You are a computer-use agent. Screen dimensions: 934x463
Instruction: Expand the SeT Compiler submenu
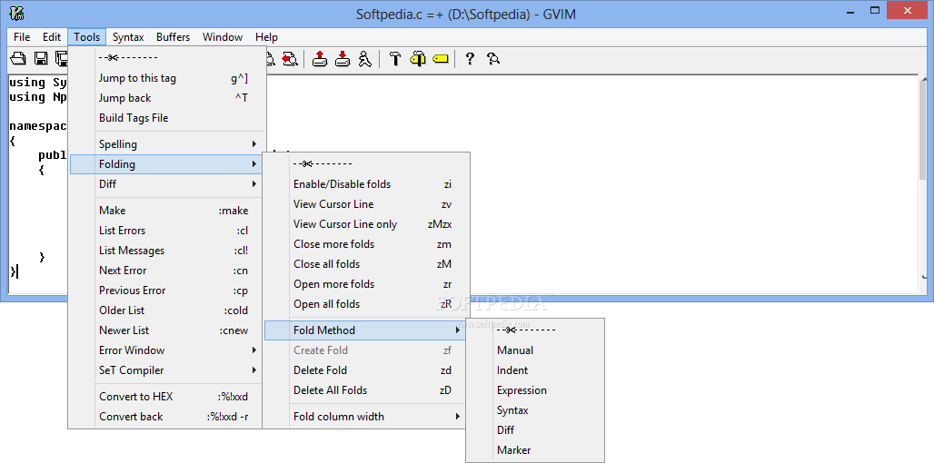[x=167, y=370]
